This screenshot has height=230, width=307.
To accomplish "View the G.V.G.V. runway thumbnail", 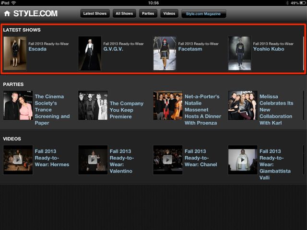I will click(90, 53).
